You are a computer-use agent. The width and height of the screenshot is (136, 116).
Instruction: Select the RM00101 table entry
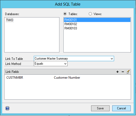coord(97,20)
